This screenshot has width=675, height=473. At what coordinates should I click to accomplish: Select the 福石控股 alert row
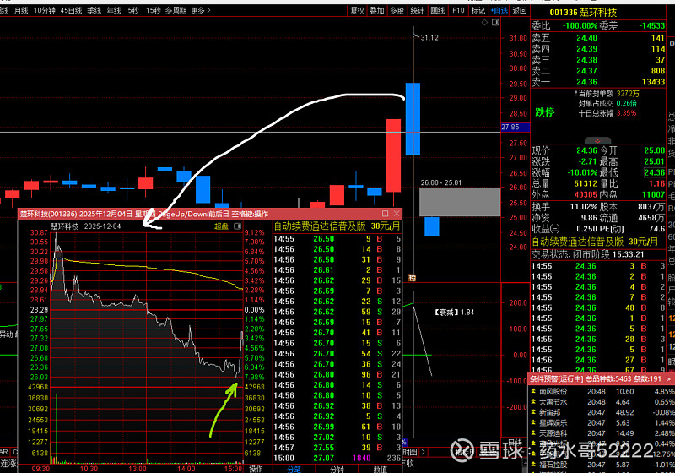pos(602,465)
